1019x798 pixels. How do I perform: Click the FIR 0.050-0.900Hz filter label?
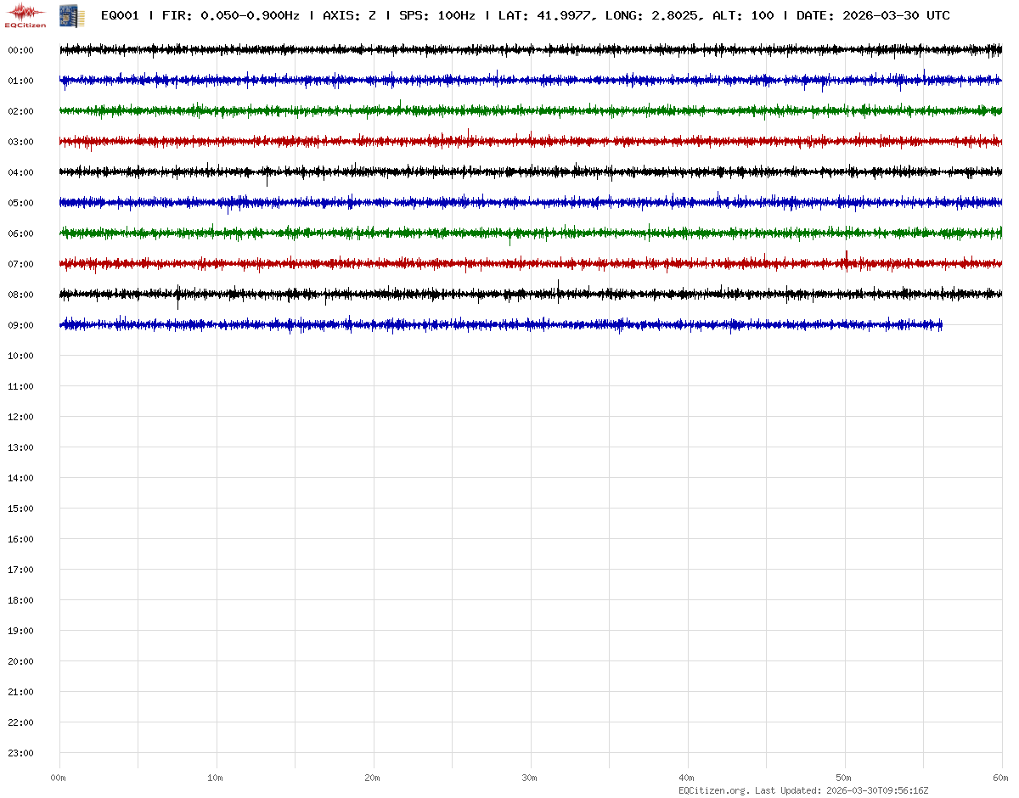pos(230,15)
